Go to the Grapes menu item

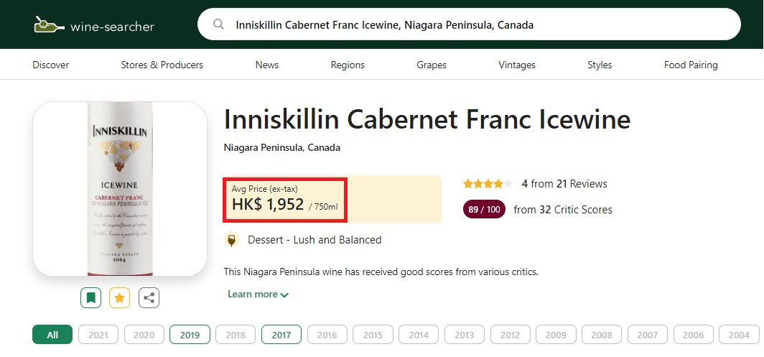point(432,65)
